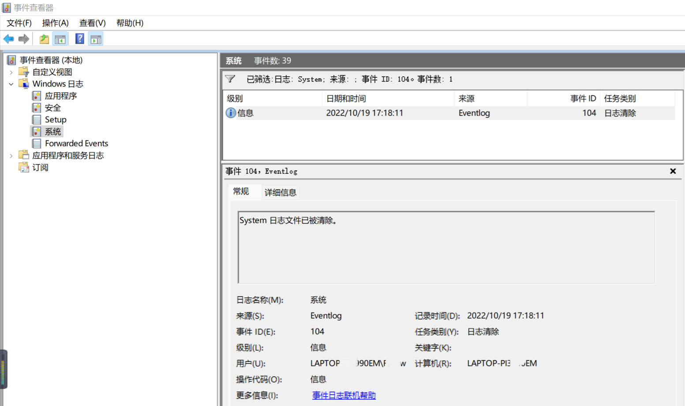685x406 pixels.
Task: Sort events by the 日期和时间 column header
Action: [345, 98]
